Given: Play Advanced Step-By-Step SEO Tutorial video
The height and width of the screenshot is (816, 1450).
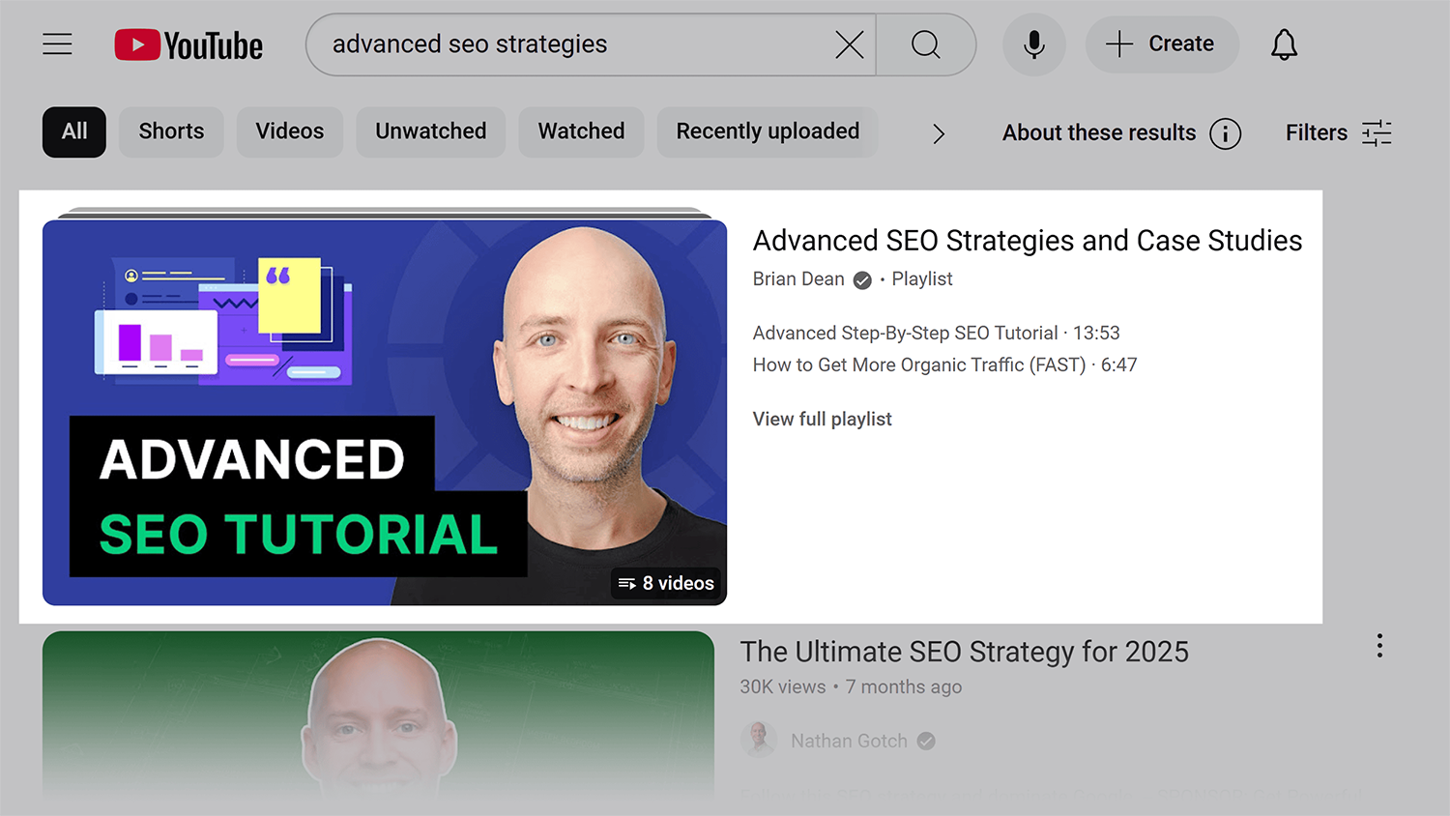Looking at the screenshot, I should (x=936, y=334).
